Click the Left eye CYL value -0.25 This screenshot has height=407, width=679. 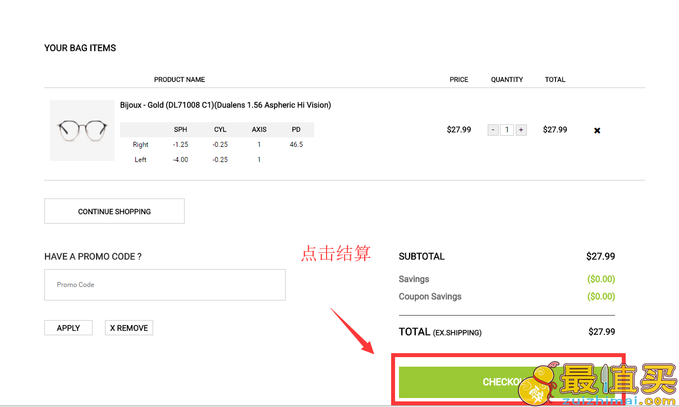click(x=220, y=160)
